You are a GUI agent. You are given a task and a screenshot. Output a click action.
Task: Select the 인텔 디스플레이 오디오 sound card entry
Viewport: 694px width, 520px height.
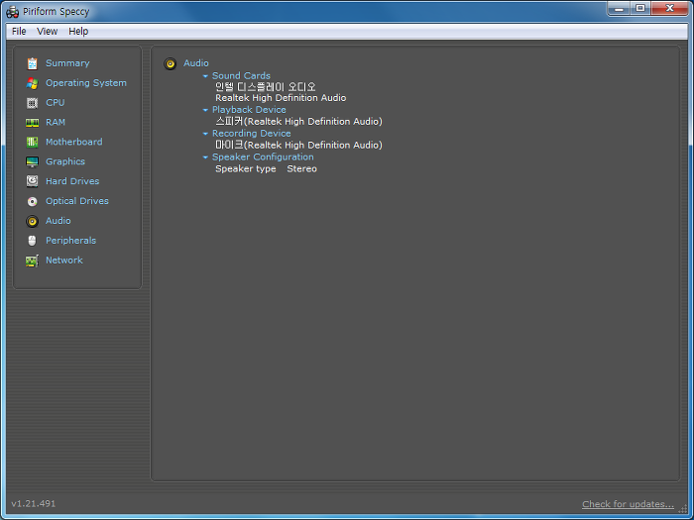tap(265, 87)
